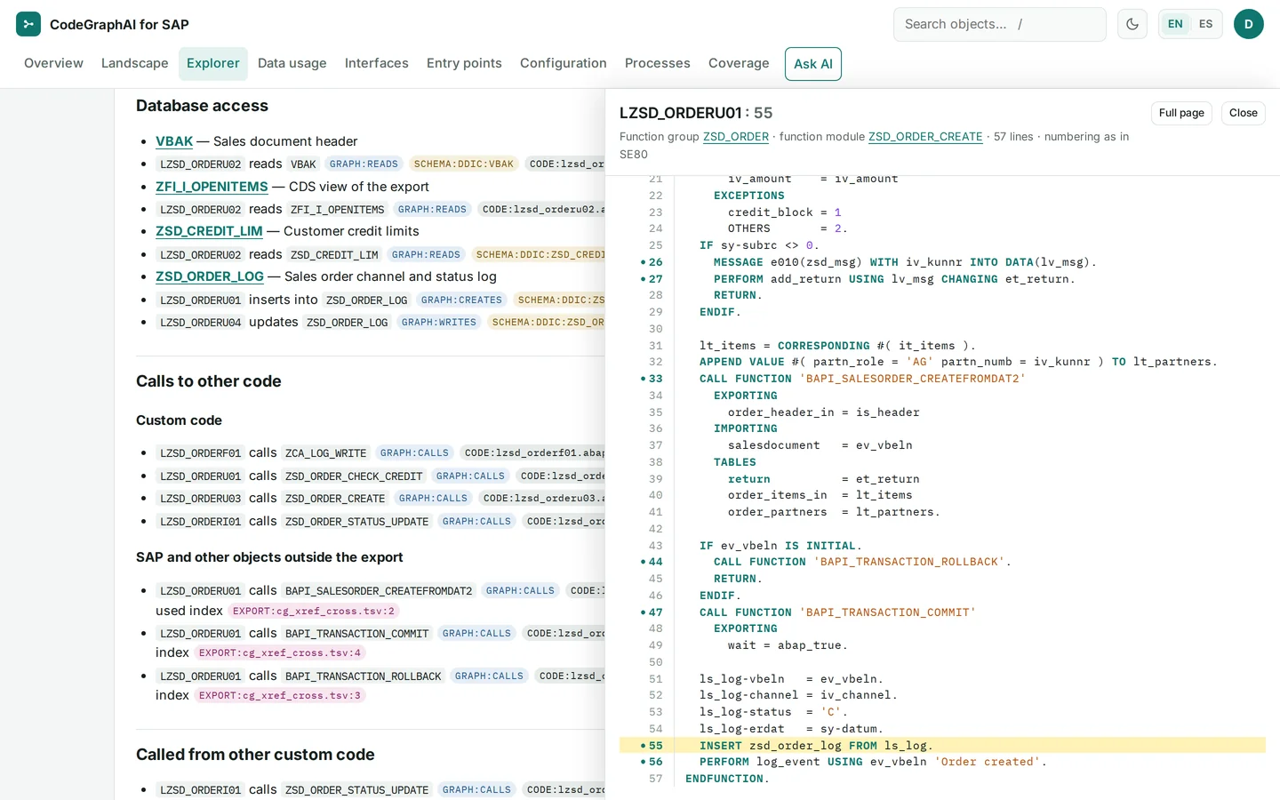Switch language to EN
The height and width of the screenshot is (800, 1280).
[x=1175, y=24]
